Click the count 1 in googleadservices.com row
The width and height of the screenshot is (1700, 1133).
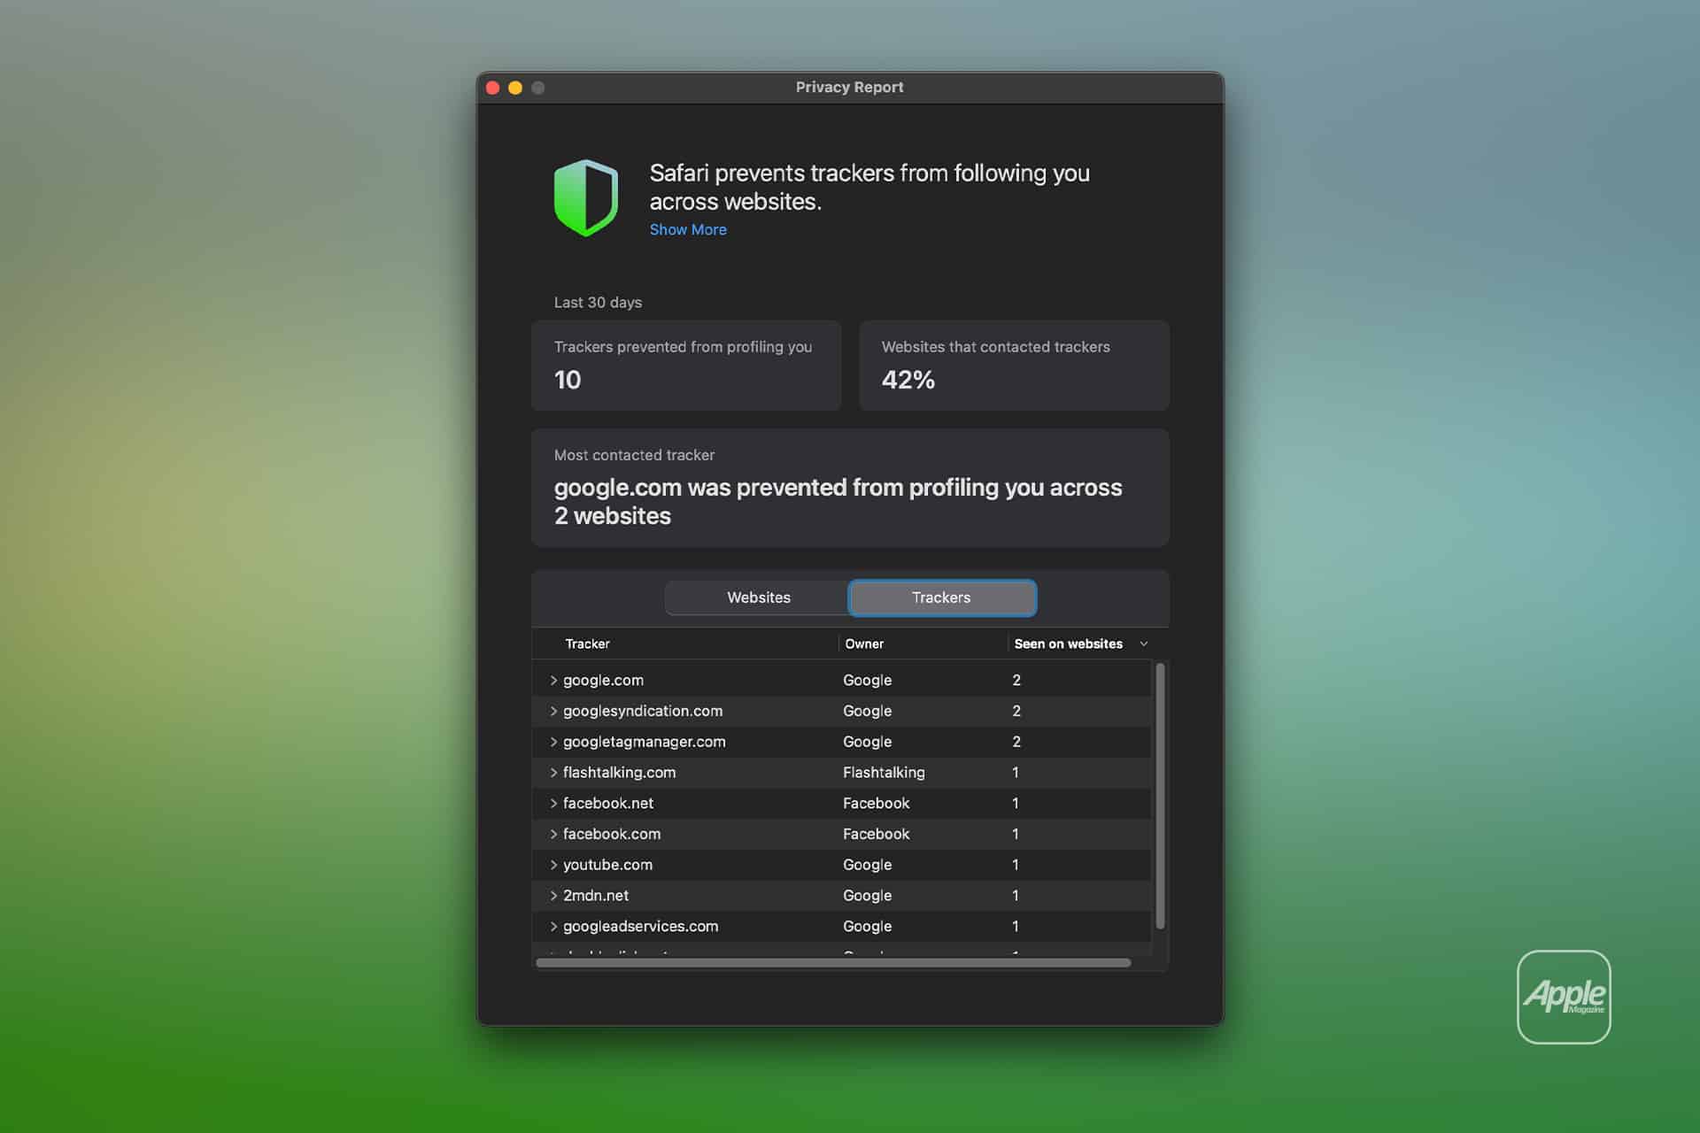[x=1016, y=926]
